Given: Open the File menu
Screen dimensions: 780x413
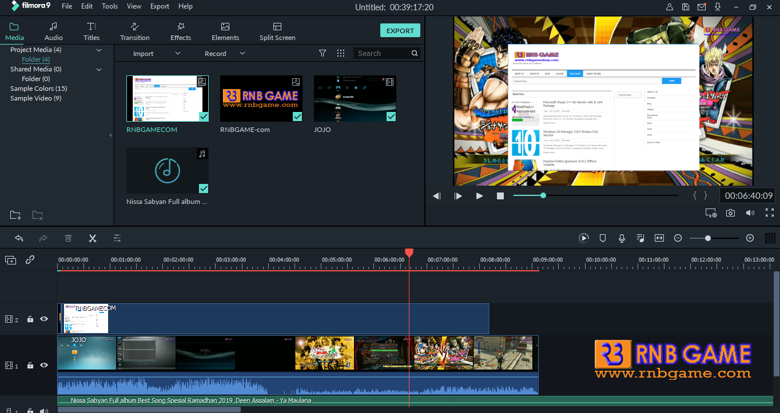Looking at the screenshot, I should [67, 6].
